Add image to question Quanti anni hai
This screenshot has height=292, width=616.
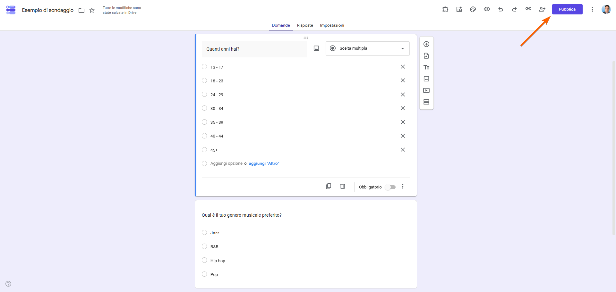[316, 48]
